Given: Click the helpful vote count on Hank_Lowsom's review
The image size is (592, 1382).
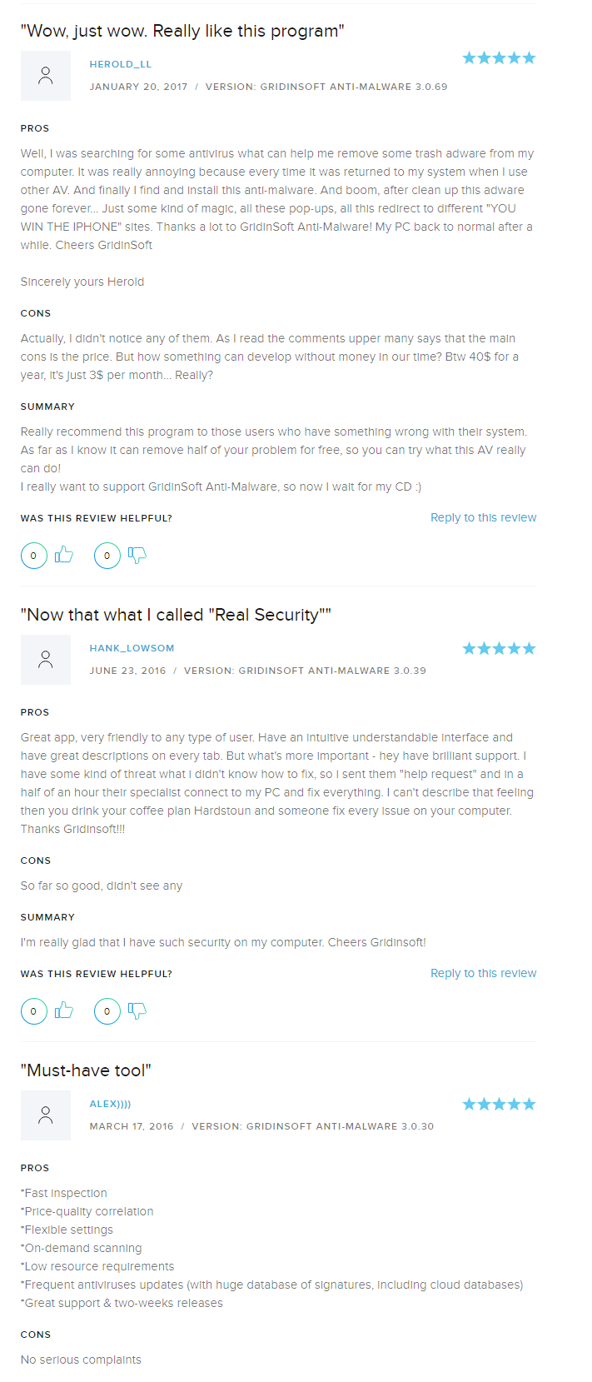Looking at the screenshot, I should point(34,1011).
